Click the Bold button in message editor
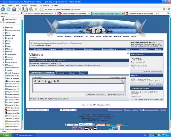Viewport: 171px width, 137px height. [x=39, y=81]
